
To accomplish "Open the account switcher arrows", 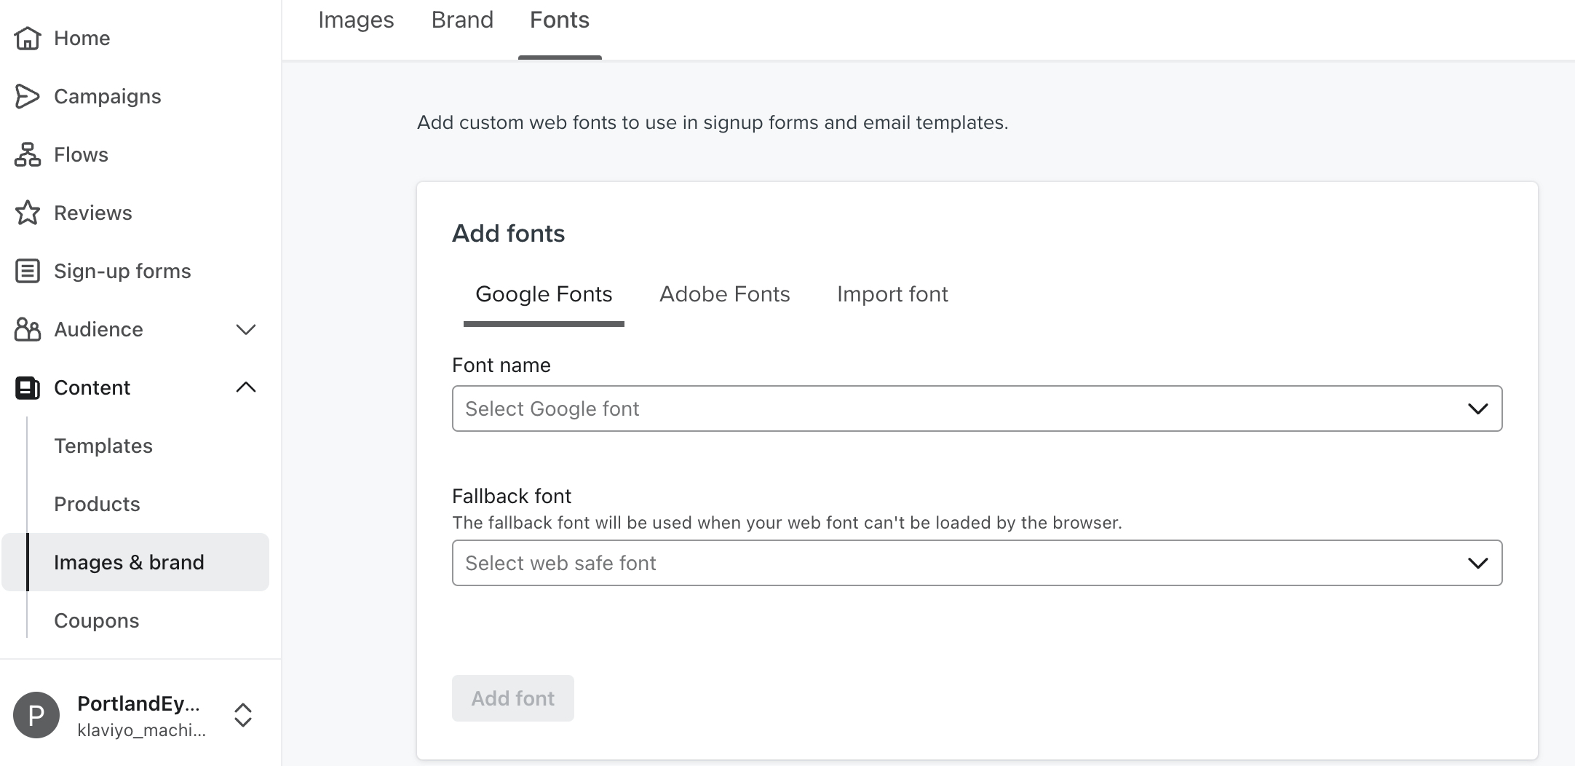I will pyautogui.click(x=243, y=716).
